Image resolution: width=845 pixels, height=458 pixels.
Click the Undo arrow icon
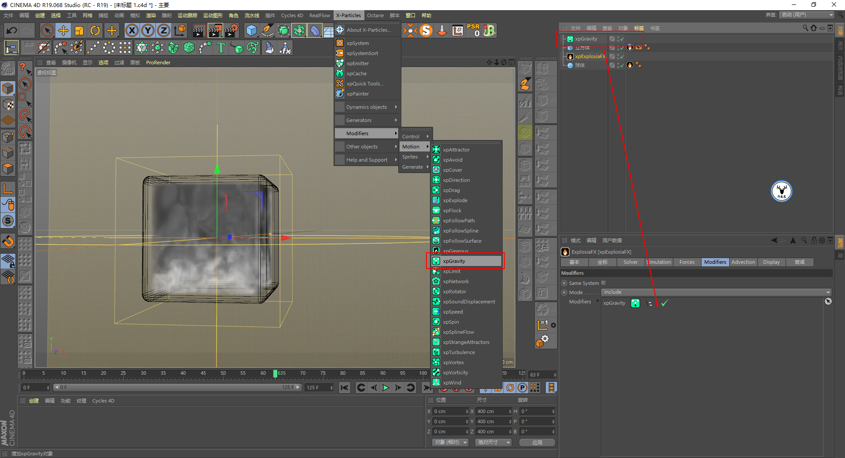pyautogui.click(x=12, y=30)
